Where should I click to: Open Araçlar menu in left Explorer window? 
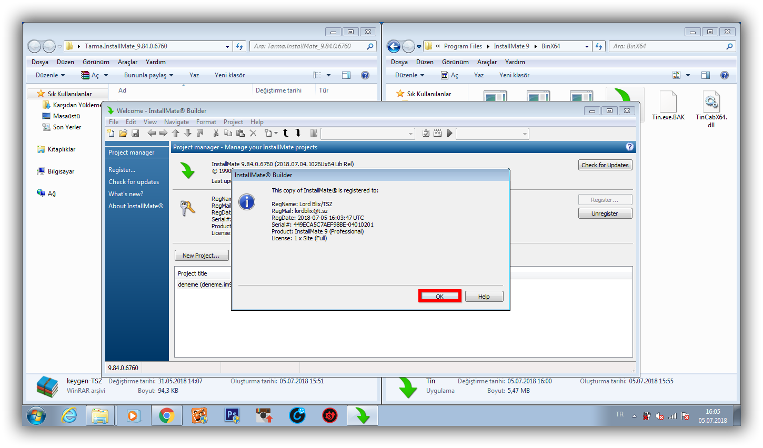[x=127, y=62]
